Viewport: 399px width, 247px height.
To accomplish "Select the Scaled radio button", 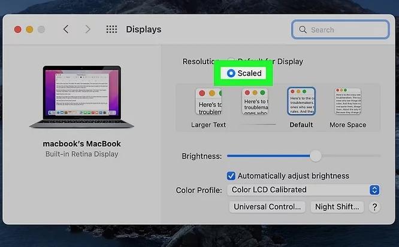I will click(x=231, y=73).
